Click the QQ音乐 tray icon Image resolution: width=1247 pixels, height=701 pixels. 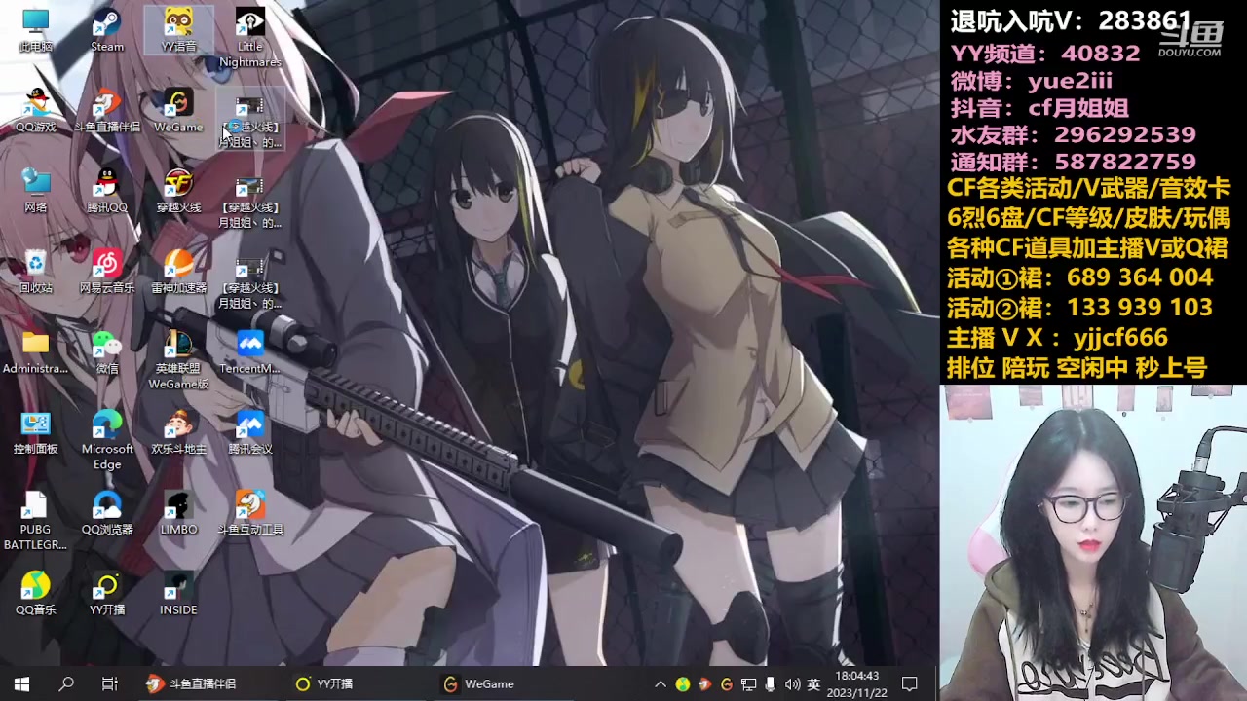pyautogui.click(x=682, y=683)
